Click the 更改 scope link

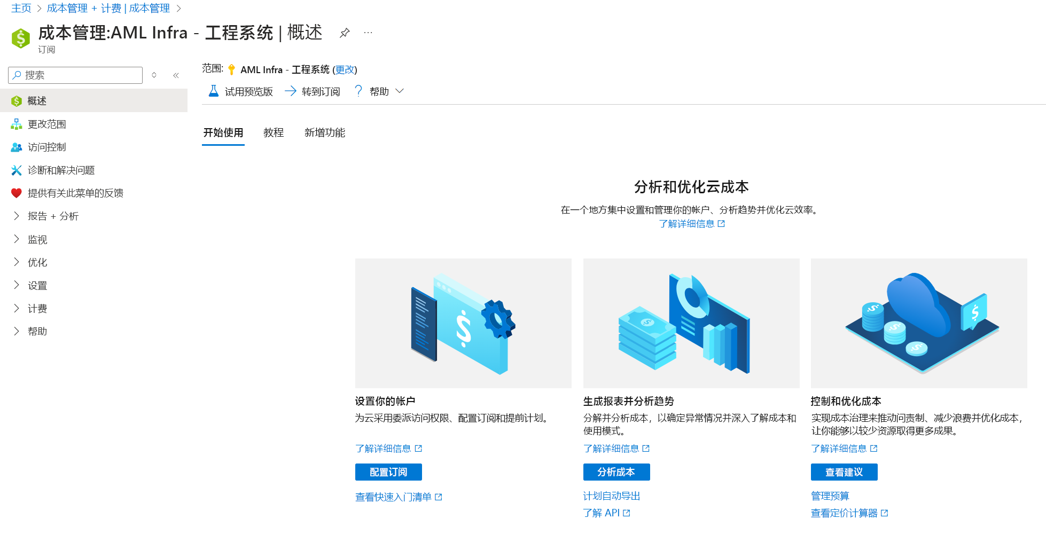click(x=345, y=70)
